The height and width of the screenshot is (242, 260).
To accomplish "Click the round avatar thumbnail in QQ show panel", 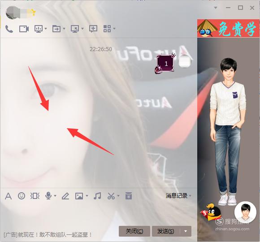I will point(245,212).
